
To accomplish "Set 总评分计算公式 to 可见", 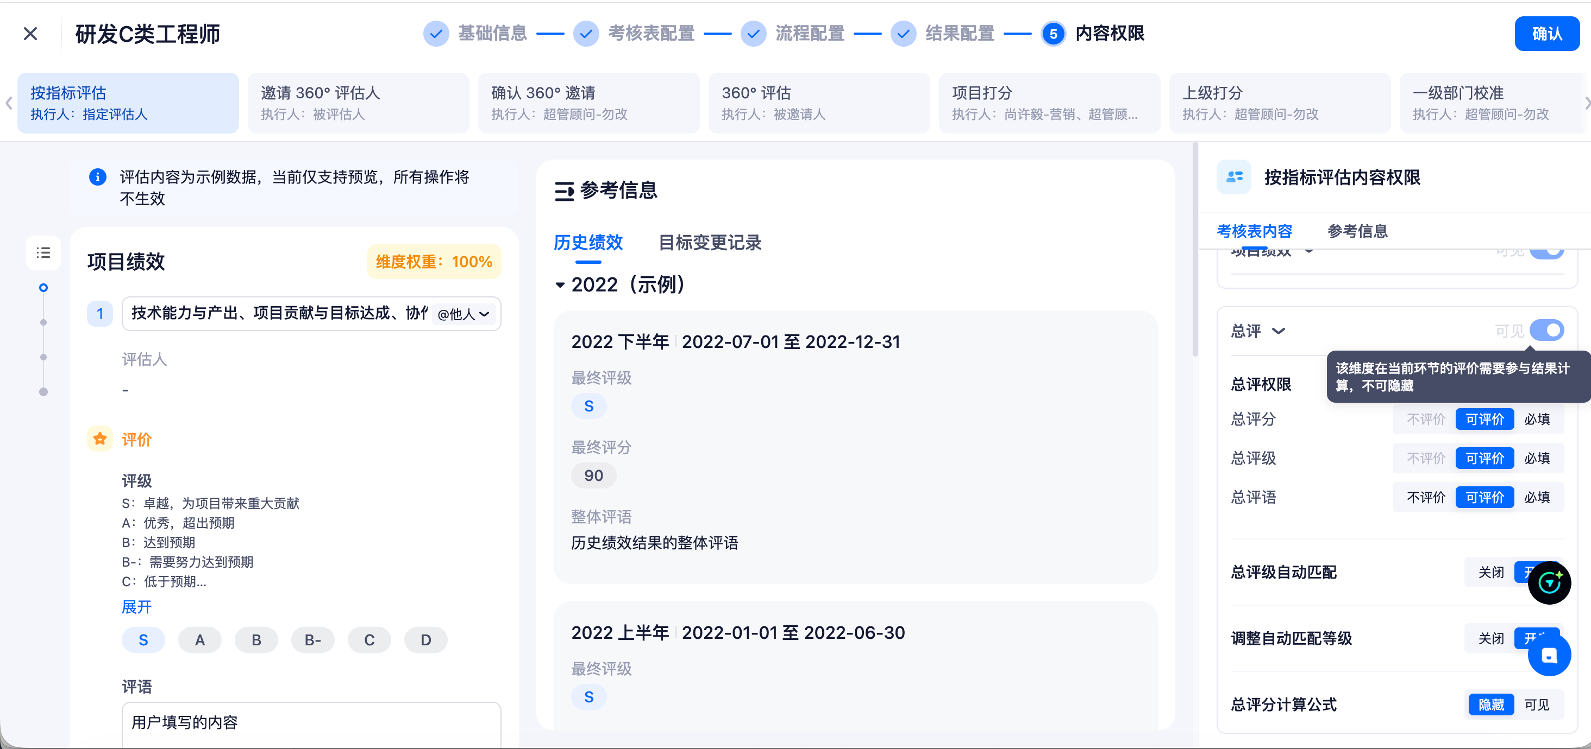I will pos(1537,704).
